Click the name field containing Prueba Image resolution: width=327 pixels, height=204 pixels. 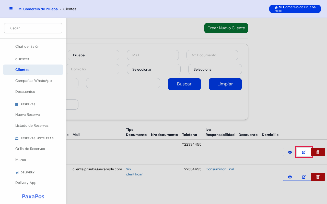[94, 55]
